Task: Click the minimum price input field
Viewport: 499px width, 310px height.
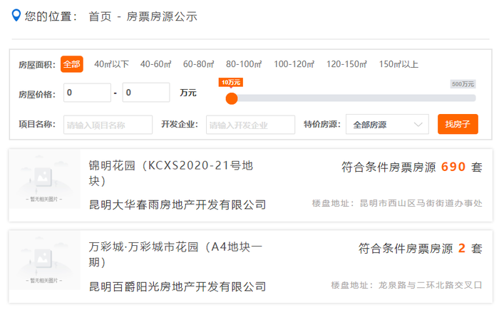Action: (87, 93)
